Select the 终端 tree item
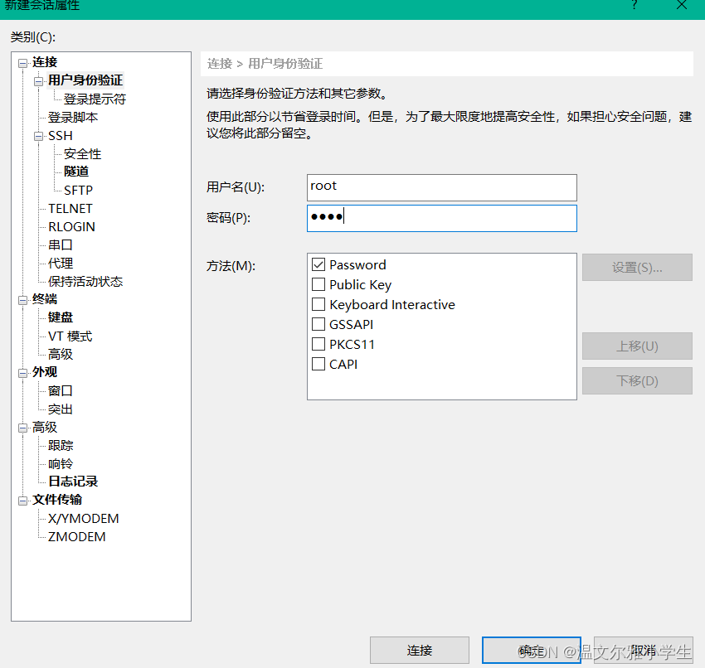Viewport: 705px width, 668px height. tap(45, 299)
